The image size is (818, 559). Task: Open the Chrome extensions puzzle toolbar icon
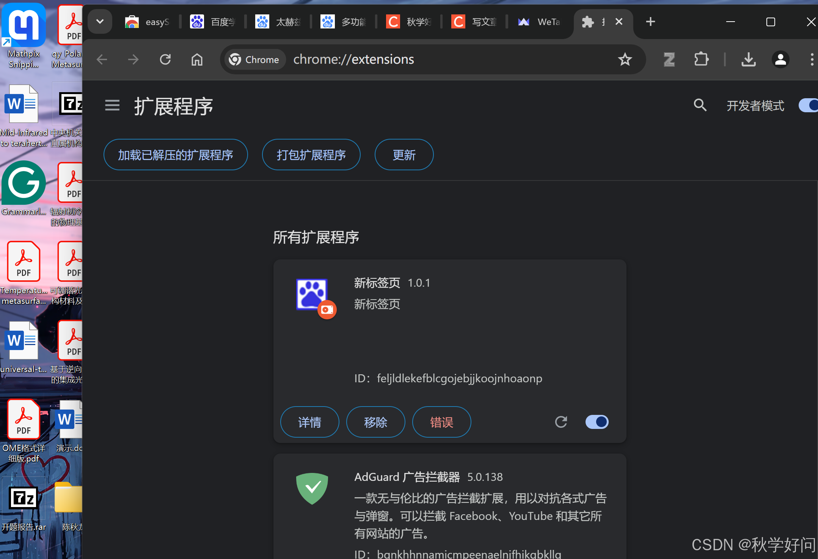point(701,60)
